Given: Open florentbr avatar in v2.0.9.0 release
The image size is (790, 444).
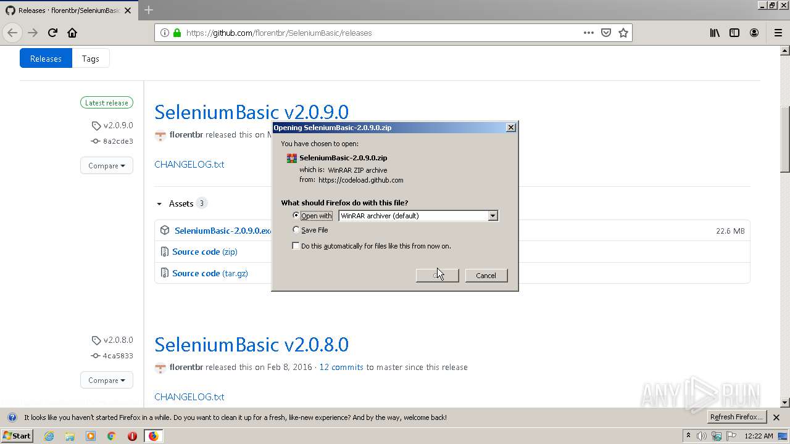Looking at the screenshot, I should point(160,135).
